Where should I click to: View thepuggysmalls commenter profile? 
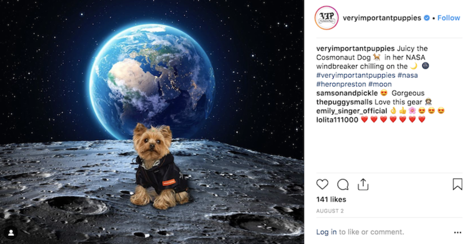[x=344, y=102]
